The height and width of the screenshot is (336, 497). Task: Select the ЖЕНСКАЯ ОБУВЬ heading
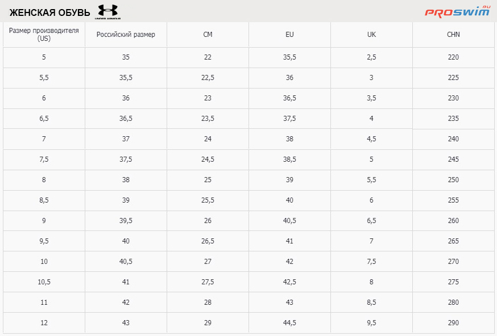pyautogui.click(x=50, y=12)
